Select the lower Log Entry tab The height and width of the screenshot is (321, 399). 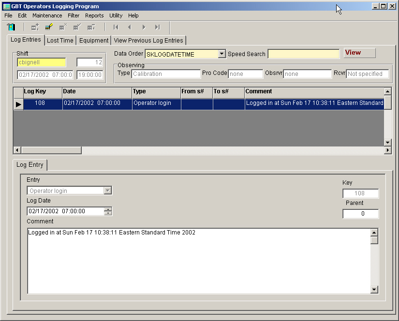click(x=30, y=165)
